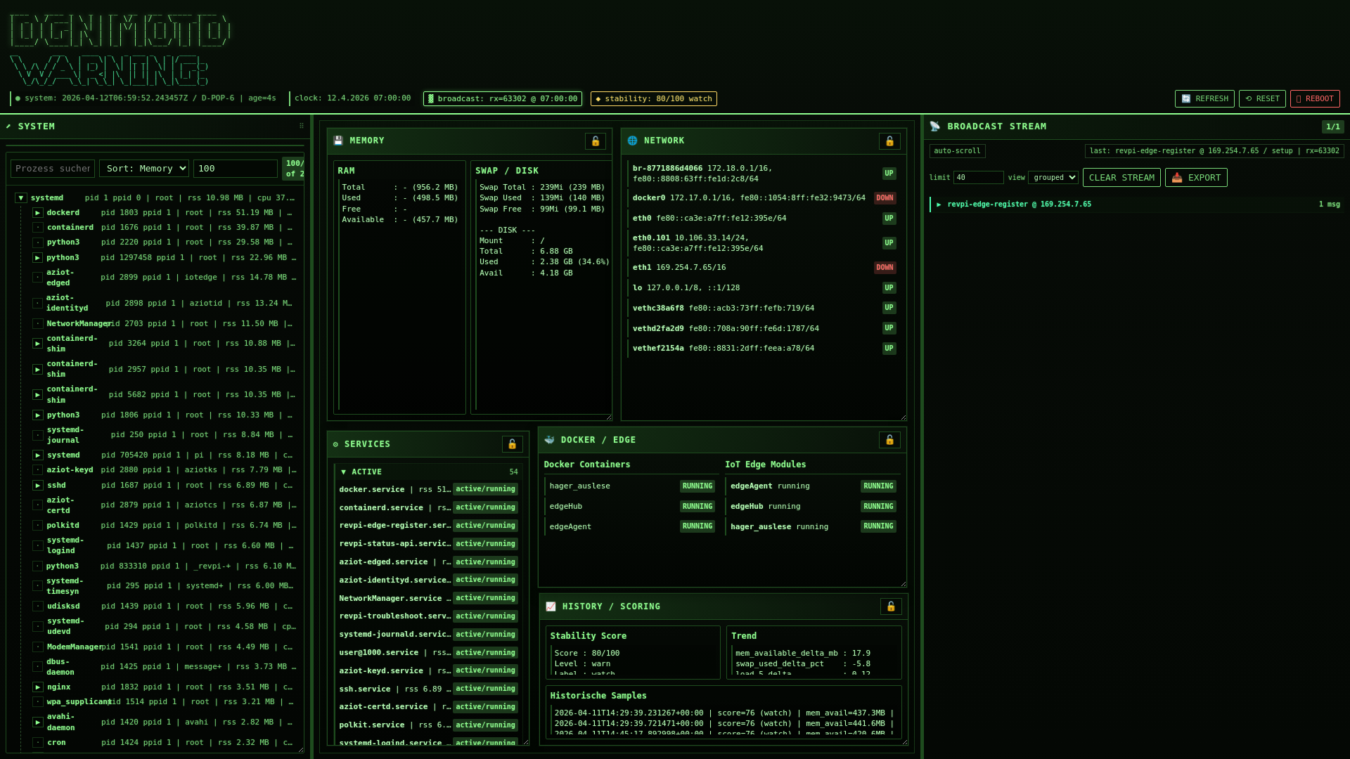Screen dimensions: 1350x759
Task: Expand the dockerd process node
Action: pos(38,213)
